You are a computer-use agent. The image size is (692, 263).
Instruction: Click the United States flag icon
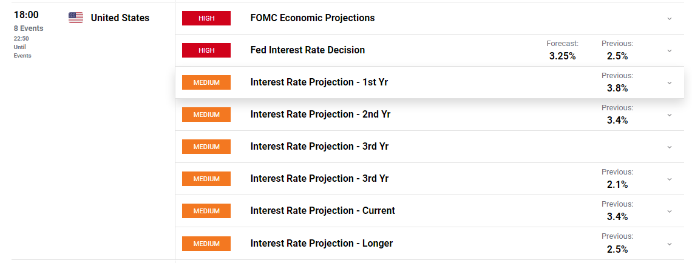[76, 18]
